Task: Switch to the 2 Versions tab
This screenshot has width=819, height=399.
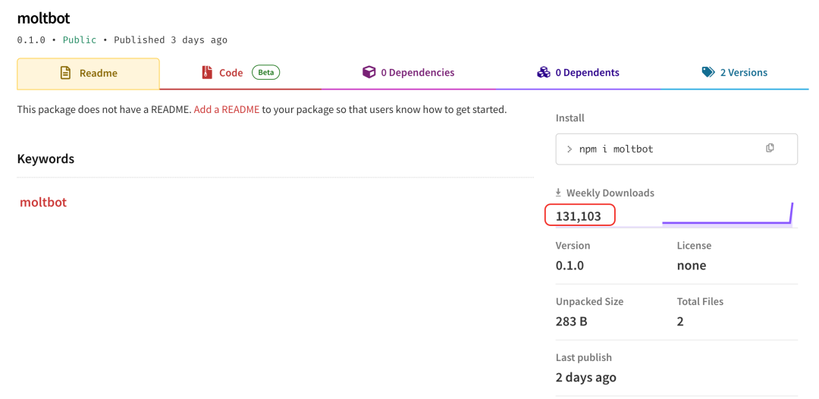Action: click(743, 73)
